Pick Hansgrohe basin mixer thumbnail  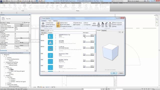click(x=50, y=42)
